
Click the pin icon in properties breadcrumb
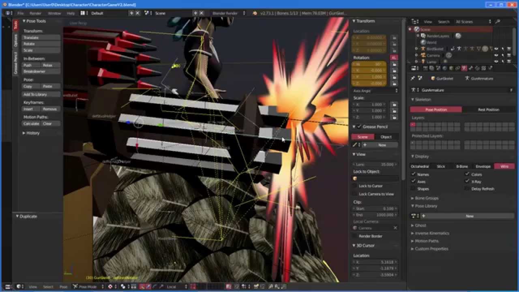click(x=413, y=78)
